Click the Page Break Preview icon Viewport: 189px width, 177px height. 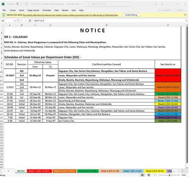(155, 175)
